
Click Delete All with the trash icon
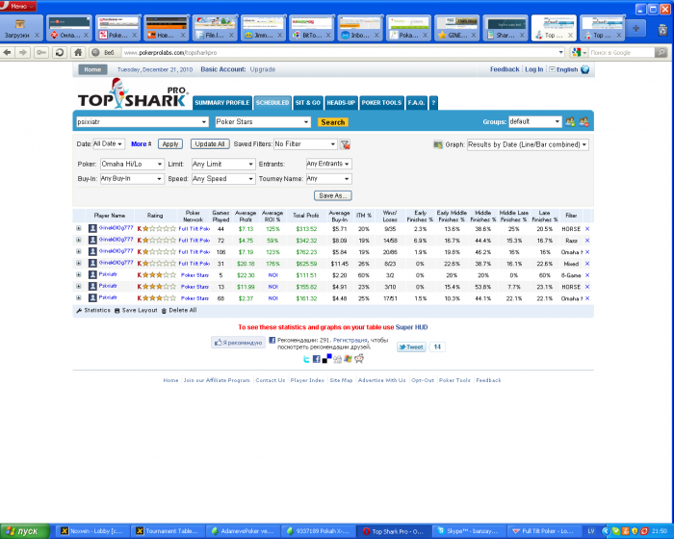(x=179, y=310)
